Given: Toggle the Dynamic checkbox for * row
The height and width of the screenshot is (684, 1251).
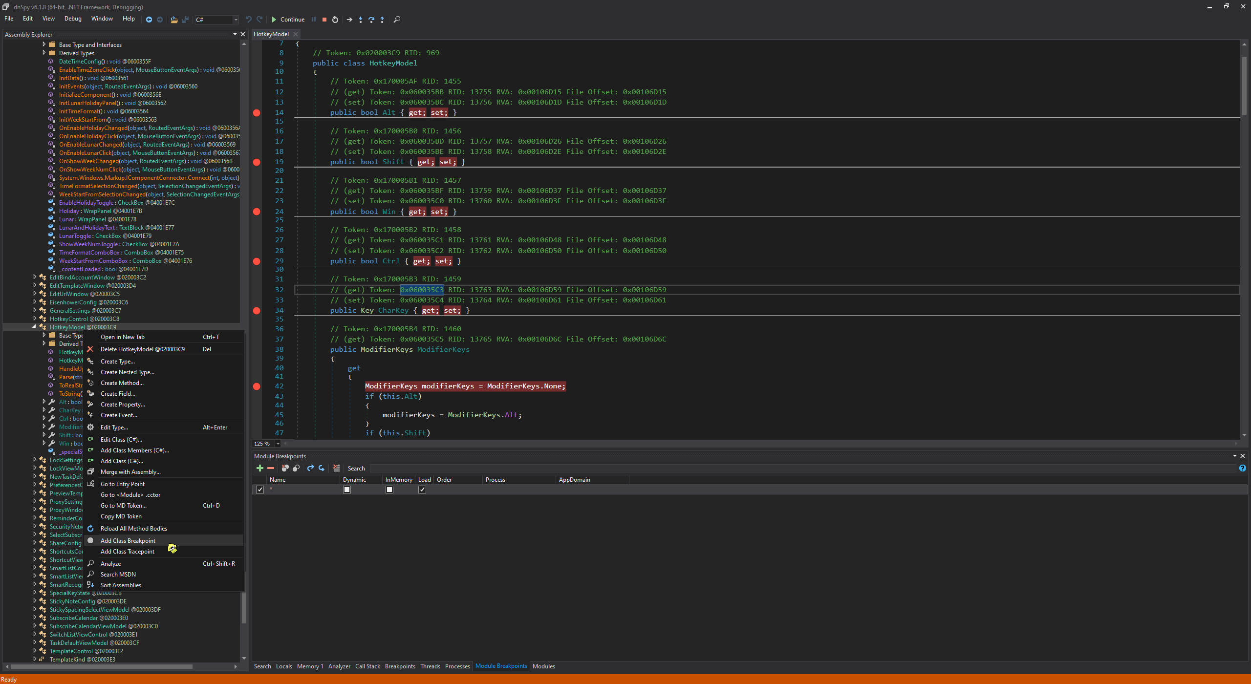Looking at the screenshot, I should [347, 490].
